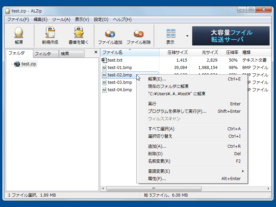Viewport: 276px width, 207px height.
Task: Click the left scroll arrow of file list
Action: (103, 189)
